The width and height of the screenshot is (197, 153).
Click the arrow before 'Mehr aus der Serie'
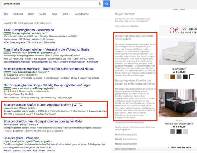pos(168,147)
